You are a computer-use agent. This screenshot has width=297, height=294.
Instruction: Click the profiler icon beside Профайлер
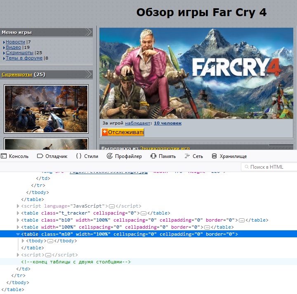click(x=110, y=156)
